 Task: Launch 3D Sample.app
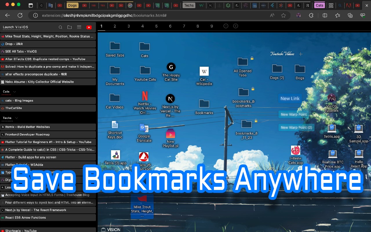[359, 134]
